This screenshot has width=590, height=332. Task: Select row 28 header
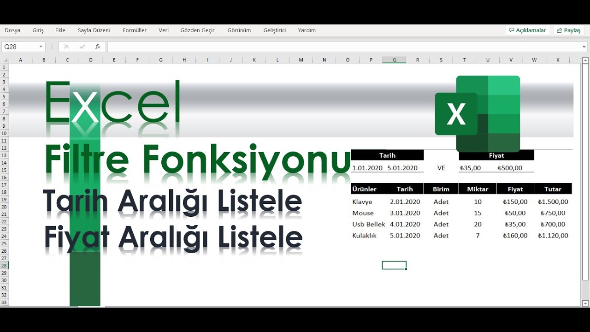click(5, 266)
